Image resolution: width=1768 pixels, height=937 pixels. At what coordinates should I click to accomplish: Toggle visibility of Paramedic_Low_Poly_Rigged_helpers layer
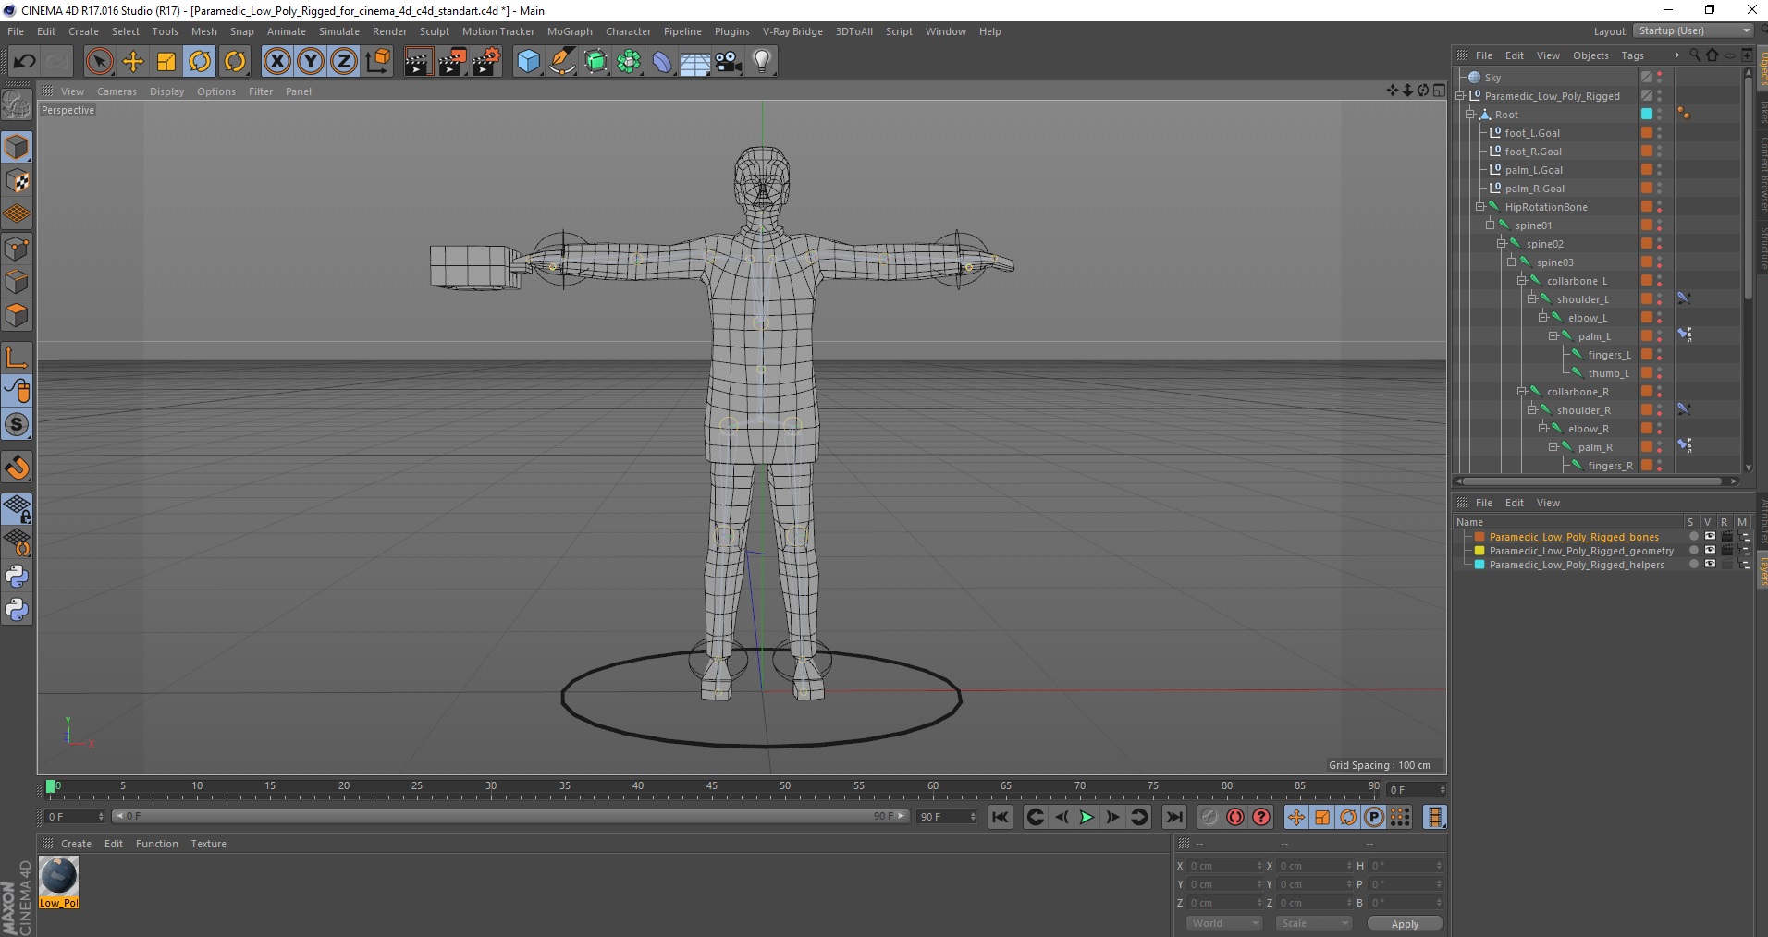coord(1710,565)
